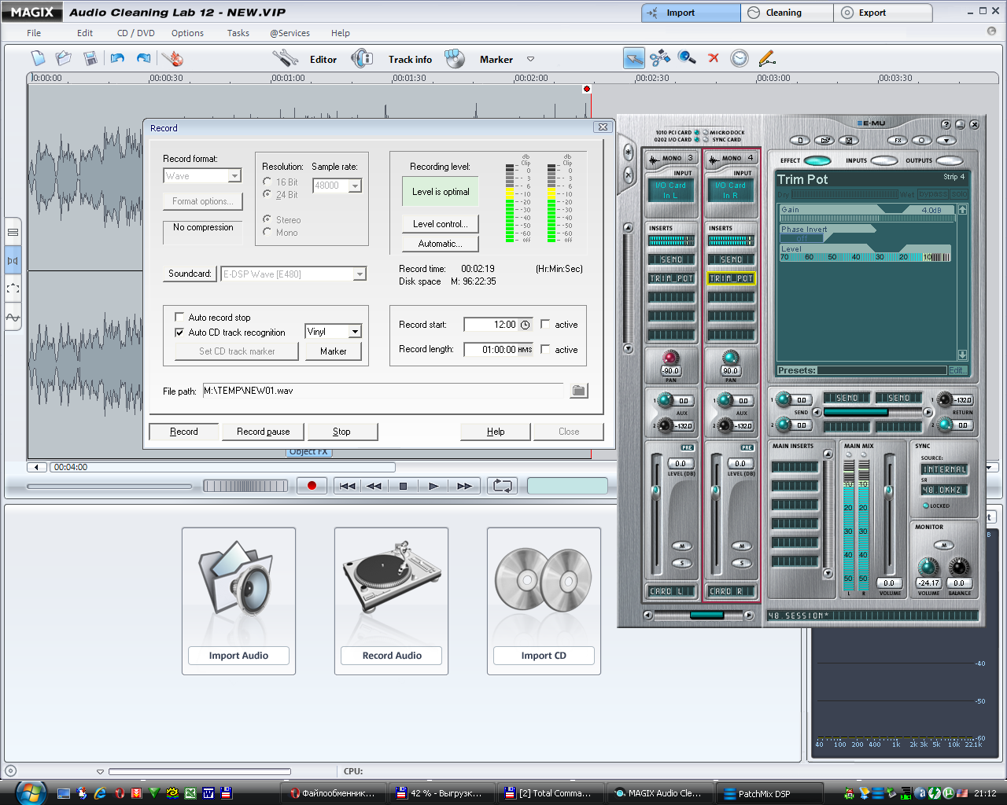Switch to the Cleaning tab

pyautogui.click(x=787, y=13)
